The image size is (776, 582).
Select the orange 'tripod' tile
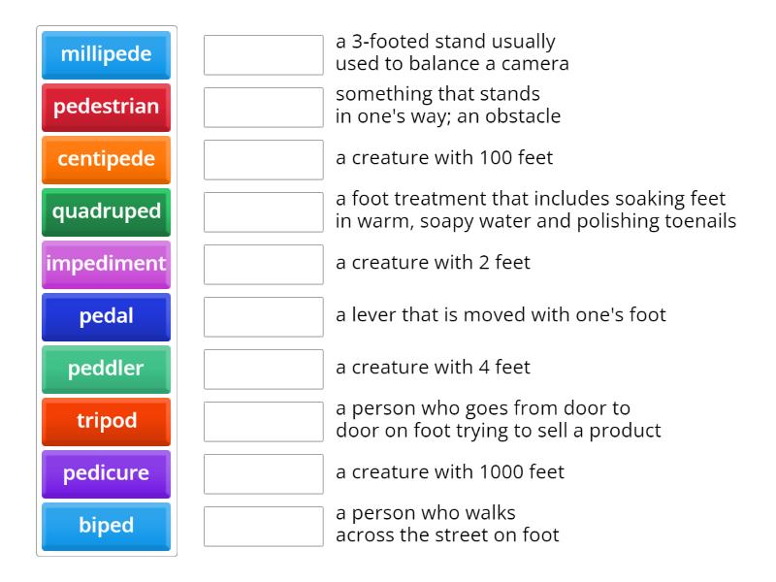pos(107,421)
